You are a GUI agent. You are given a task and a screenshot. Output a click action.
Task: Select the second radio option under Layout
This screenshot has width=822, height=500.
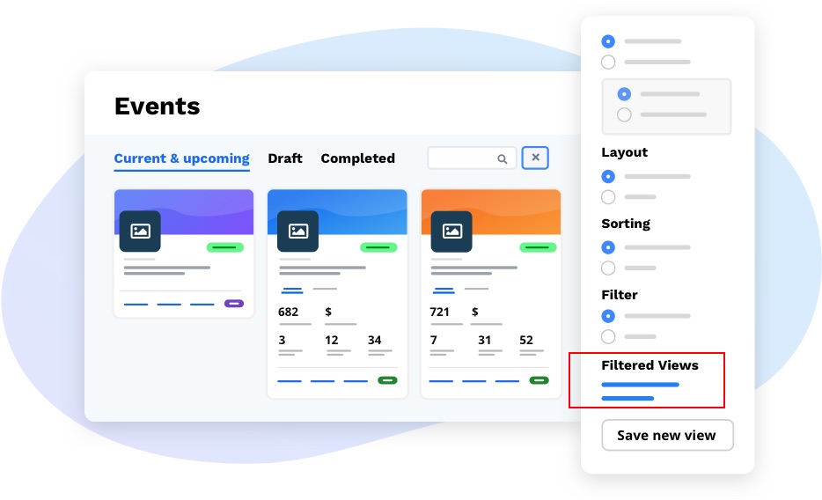(608, 197)
